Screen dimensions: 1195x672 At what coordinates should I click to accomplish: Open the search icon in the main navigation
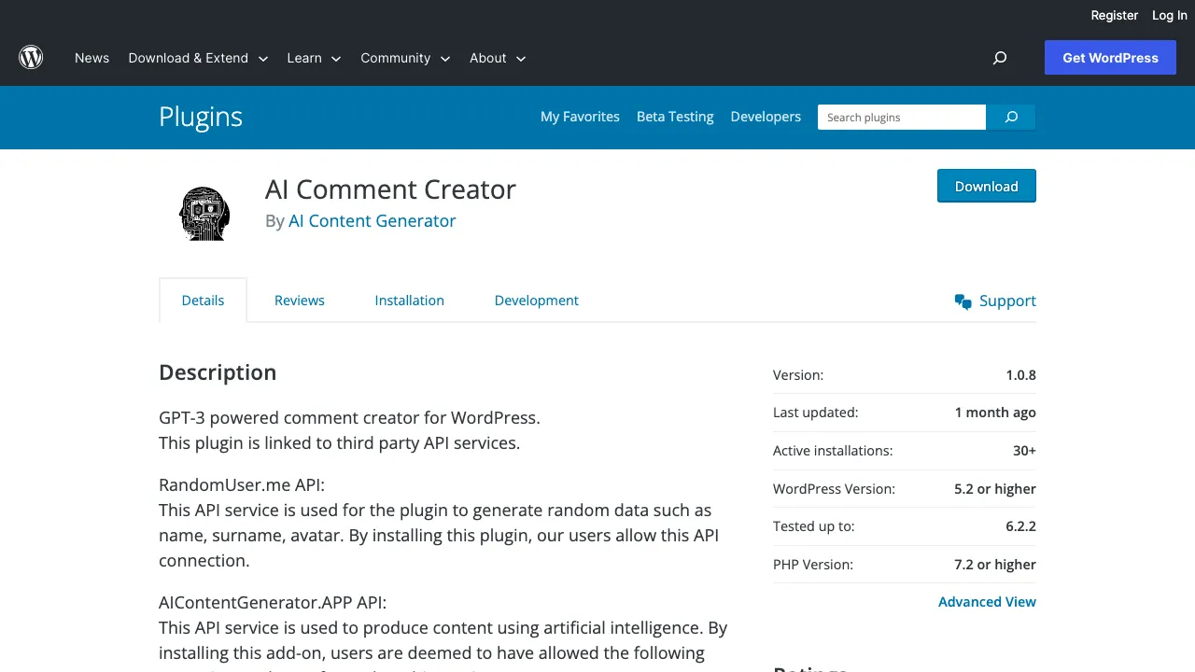point(999,58)
